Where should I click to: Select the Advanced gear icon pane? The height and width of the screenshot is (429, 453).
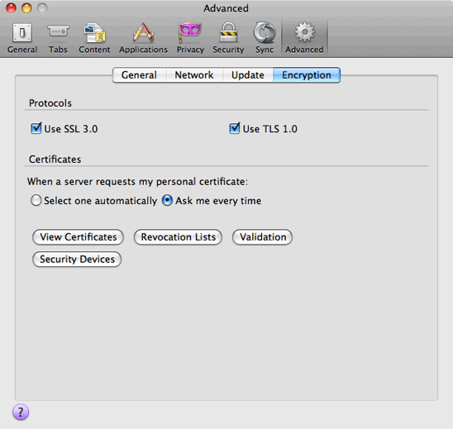[x=304, y=38]
